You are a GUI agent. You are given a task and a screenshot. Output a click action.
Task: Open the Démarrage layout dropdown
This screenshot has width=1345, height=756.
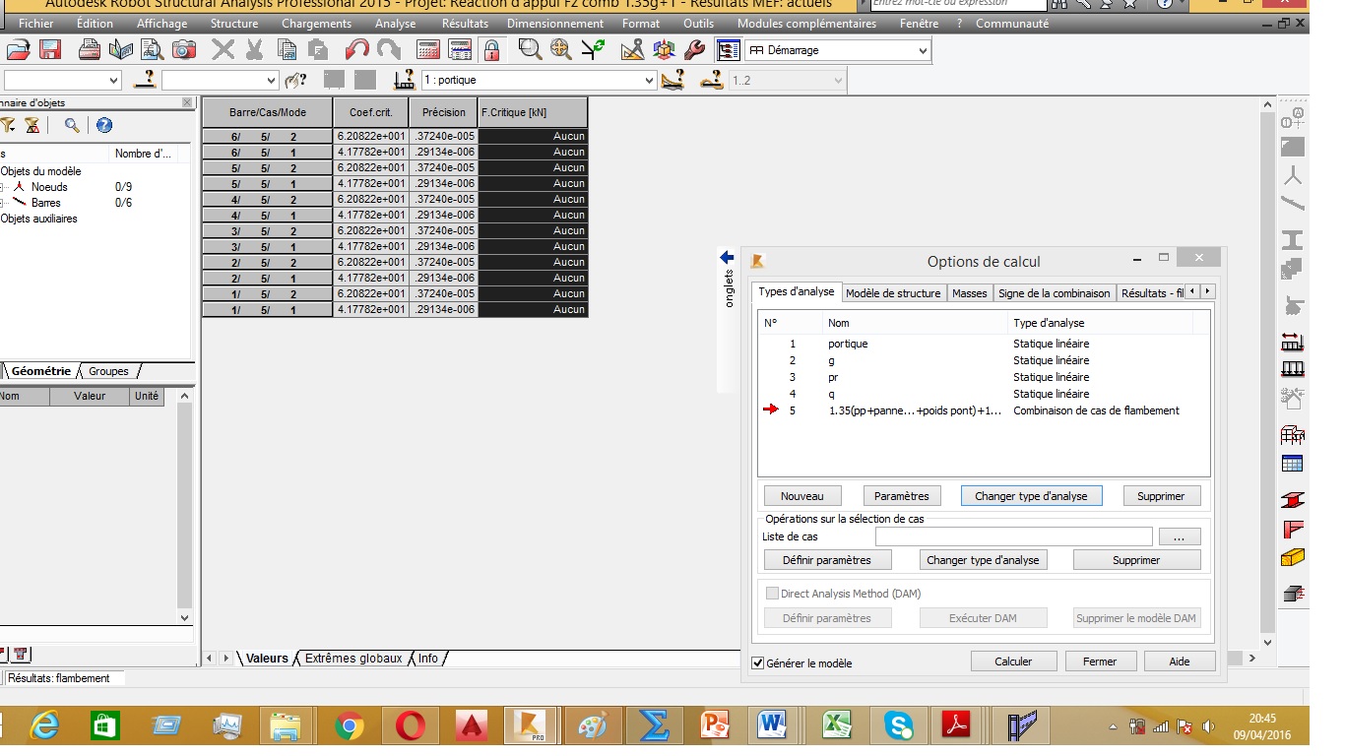tap(923, 50)
